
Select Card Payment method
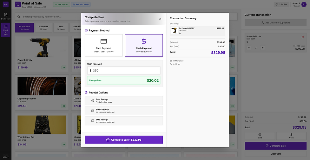(103, 45)
